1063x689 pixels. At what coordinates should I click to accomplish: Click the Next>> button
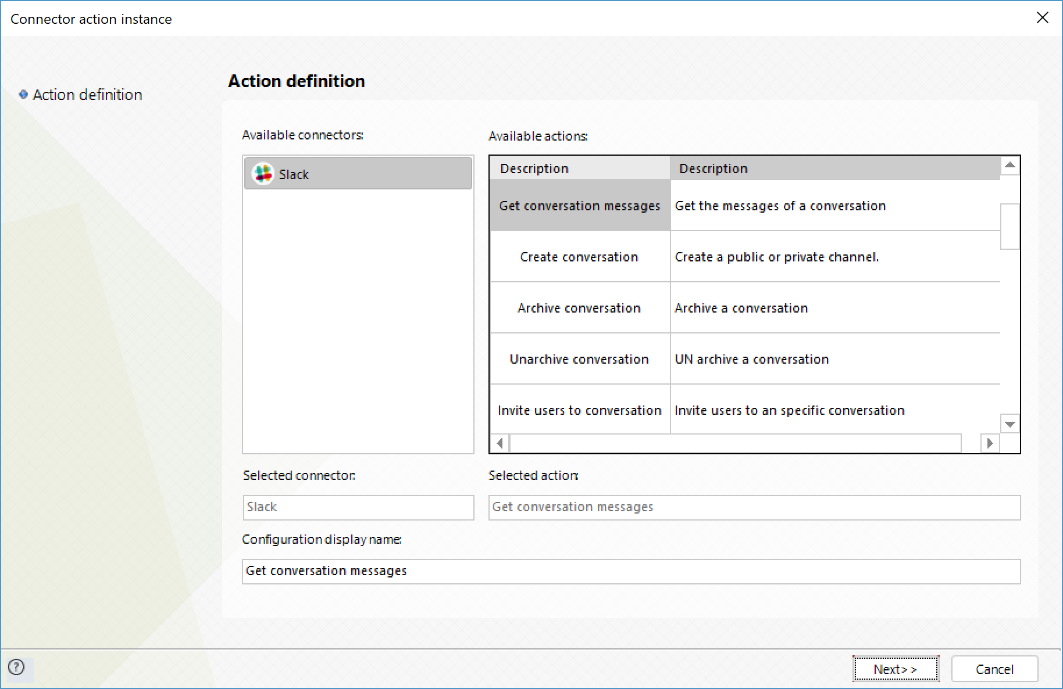tap(896, 669)
